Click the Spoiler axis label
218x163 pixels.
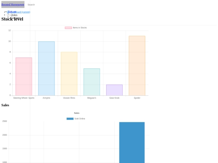click(x=137, y=98)
